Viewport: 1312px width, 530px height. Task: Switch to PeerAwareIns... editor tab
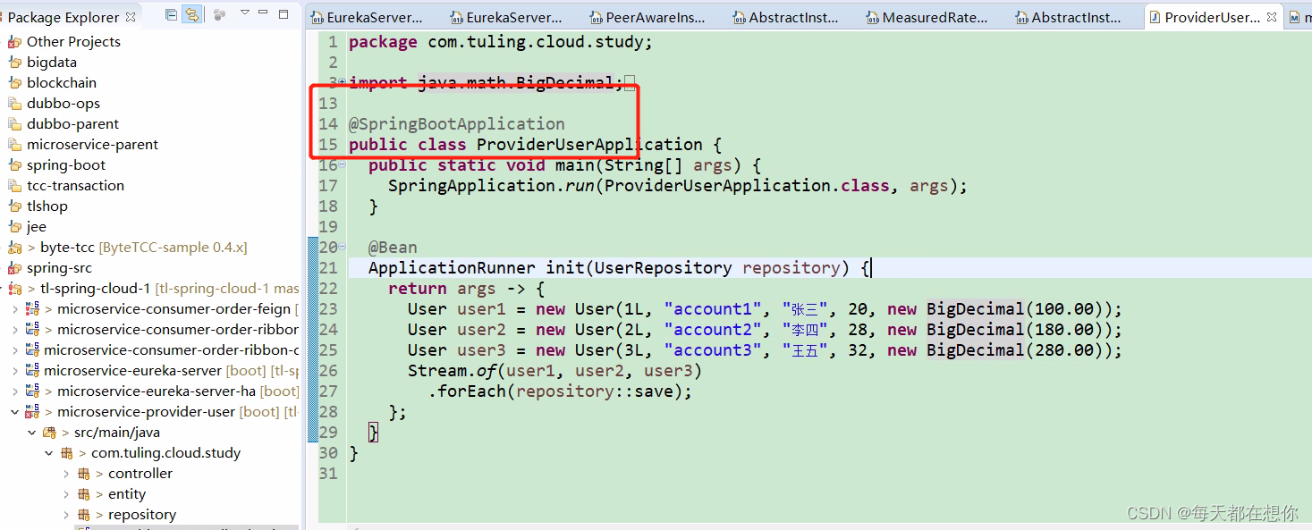(x=646, y=17)
